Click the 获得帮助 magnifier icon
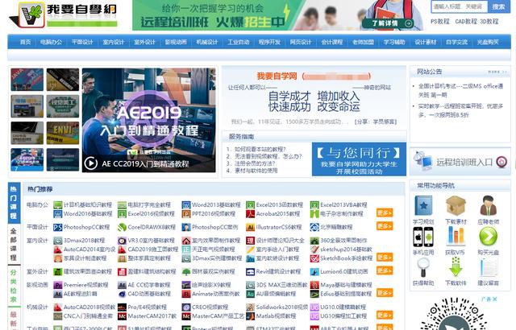This screenshot has height=330, width=516. [x=423, y=268]
